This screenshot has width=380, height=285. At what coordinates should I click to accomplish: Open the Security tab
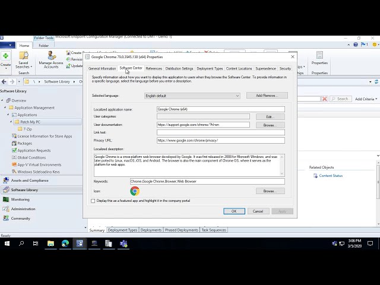(x=285, y=69)
